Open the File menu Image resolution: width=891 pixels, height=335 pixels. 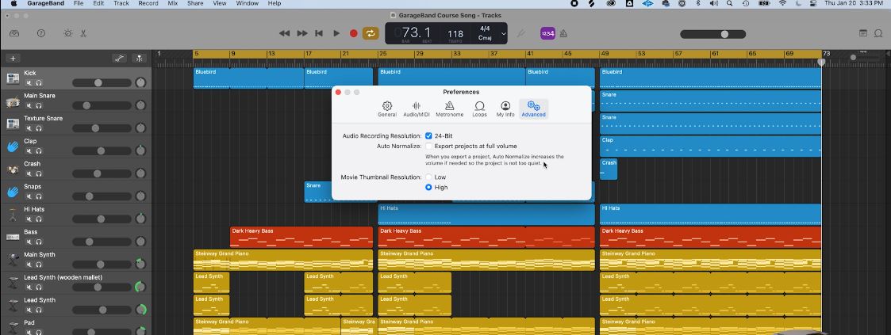coord(79,3)
